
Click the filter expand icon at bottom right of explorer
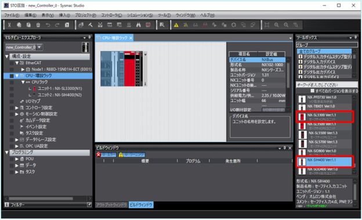(x=89, y=205)
